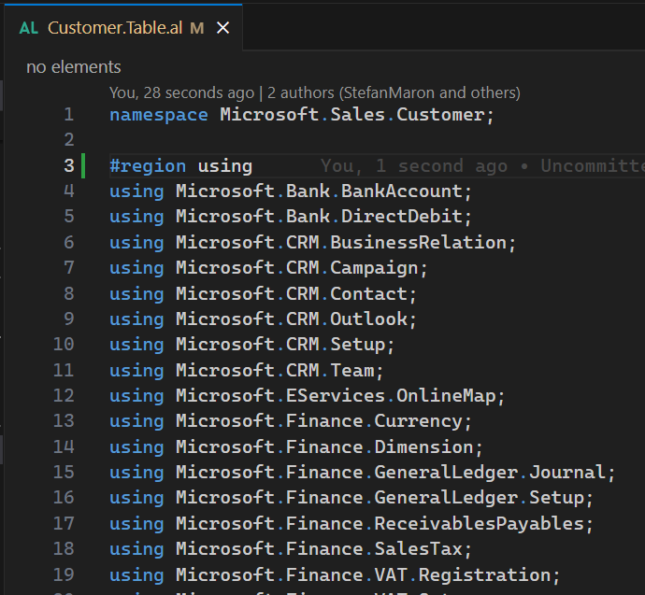Click 'Microsoft.Finance.Dimension' on line 14

[324, 447]
